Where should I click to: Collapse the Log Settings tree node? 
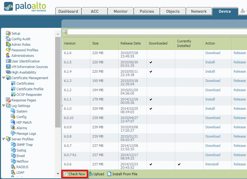3,106
